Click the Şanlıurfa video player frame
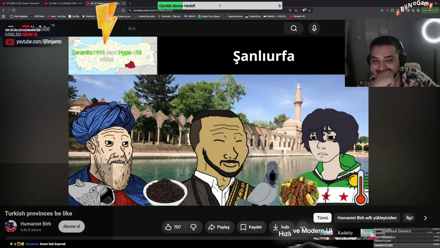The width and height of the screenshot is (440, 248). (x=218, y=121)
